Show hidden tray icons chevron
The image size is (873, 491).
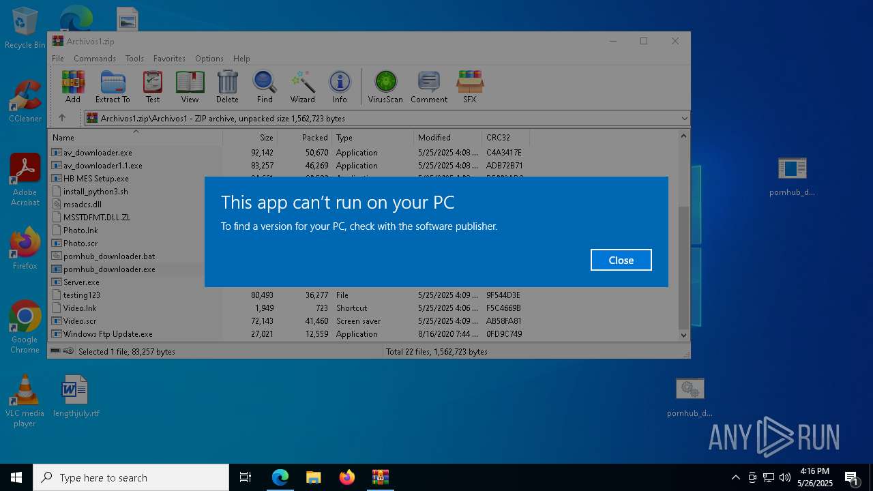[735, 477]
